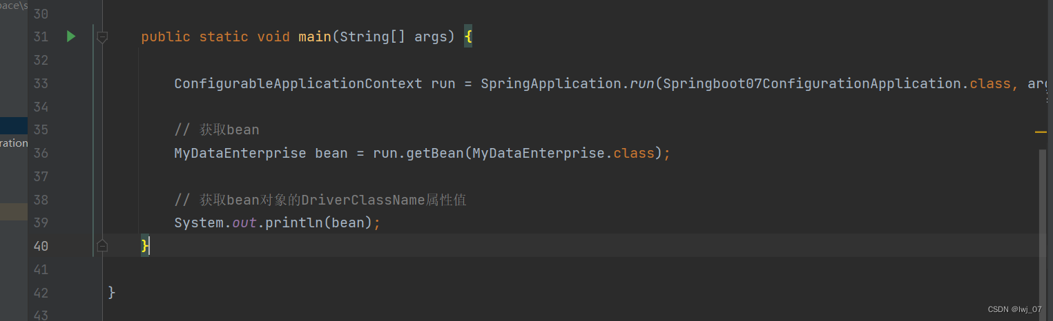Place cursor on the main method name
The image size is (1053, 321).
314,37
